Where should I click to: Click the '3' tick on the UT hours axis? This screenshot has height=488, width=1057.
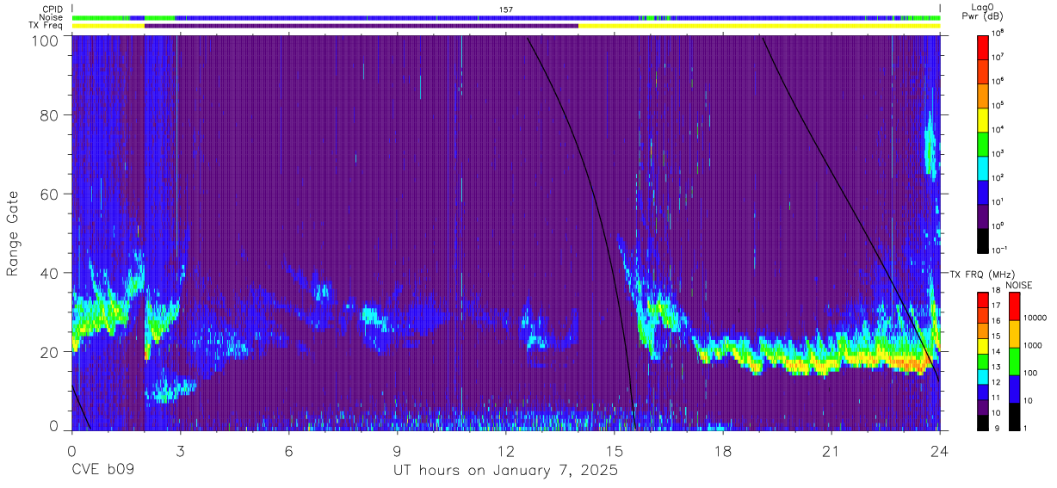(x=181, y=451)
